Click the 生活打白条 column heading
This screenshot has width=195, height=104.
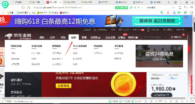37,46
